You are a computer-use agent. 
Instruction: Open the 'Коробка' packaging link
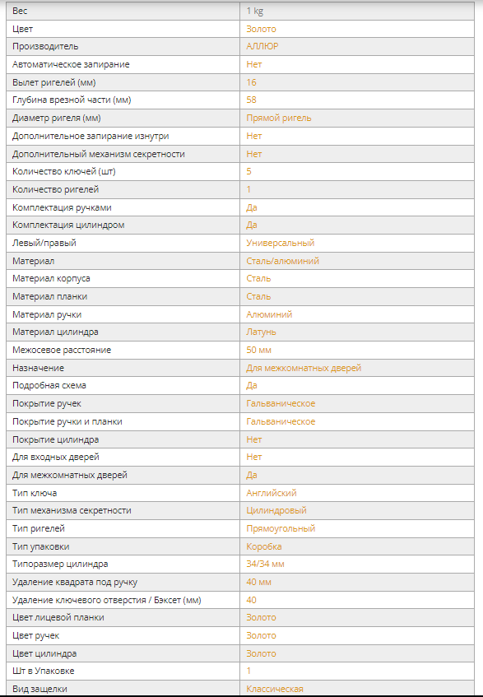point(263,546)
